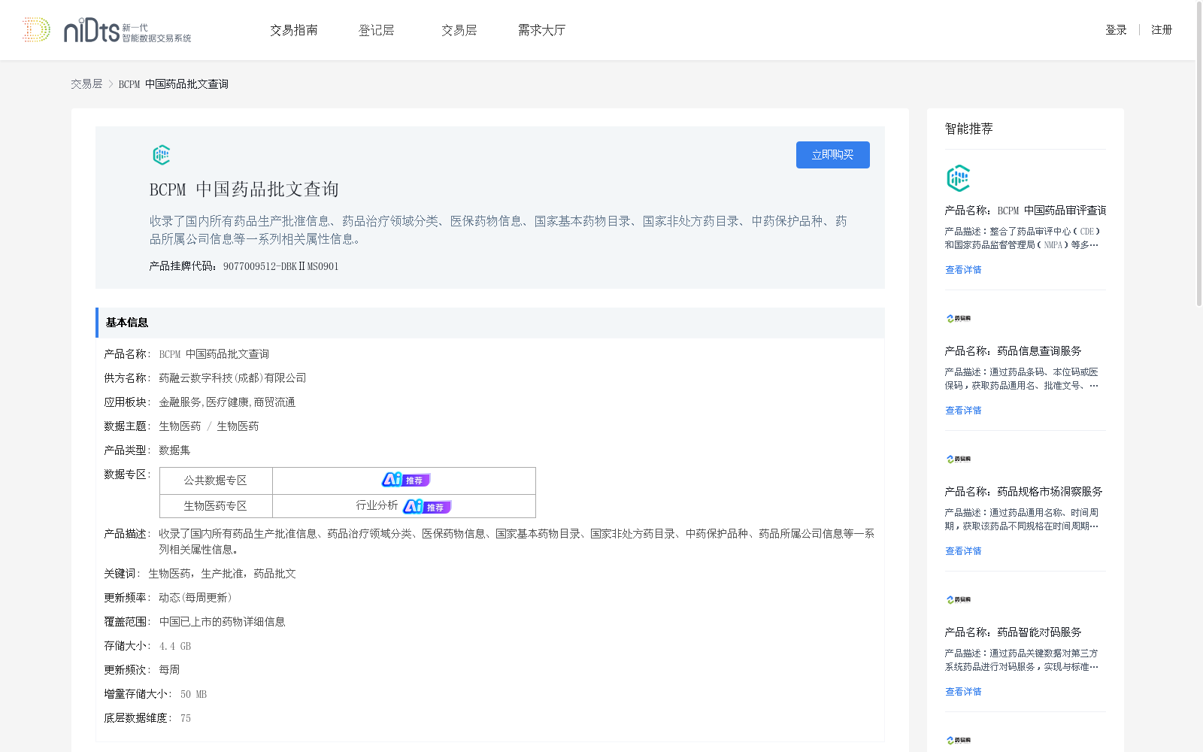Click application sectors 金融服务,医疗健康,商贸流通
Viewport: 1203px width, 752px height.
[227, 402]
